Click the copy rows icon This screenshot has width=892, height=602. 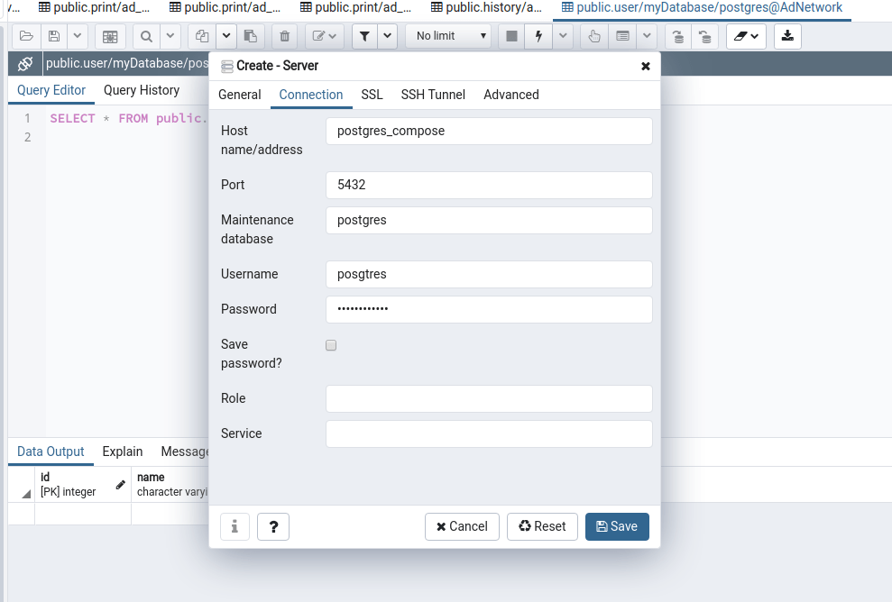pyautogui.click(x=202, y=36)
